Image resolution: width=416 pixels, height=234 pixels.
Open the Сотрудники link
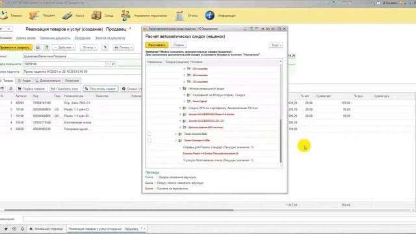83,38
